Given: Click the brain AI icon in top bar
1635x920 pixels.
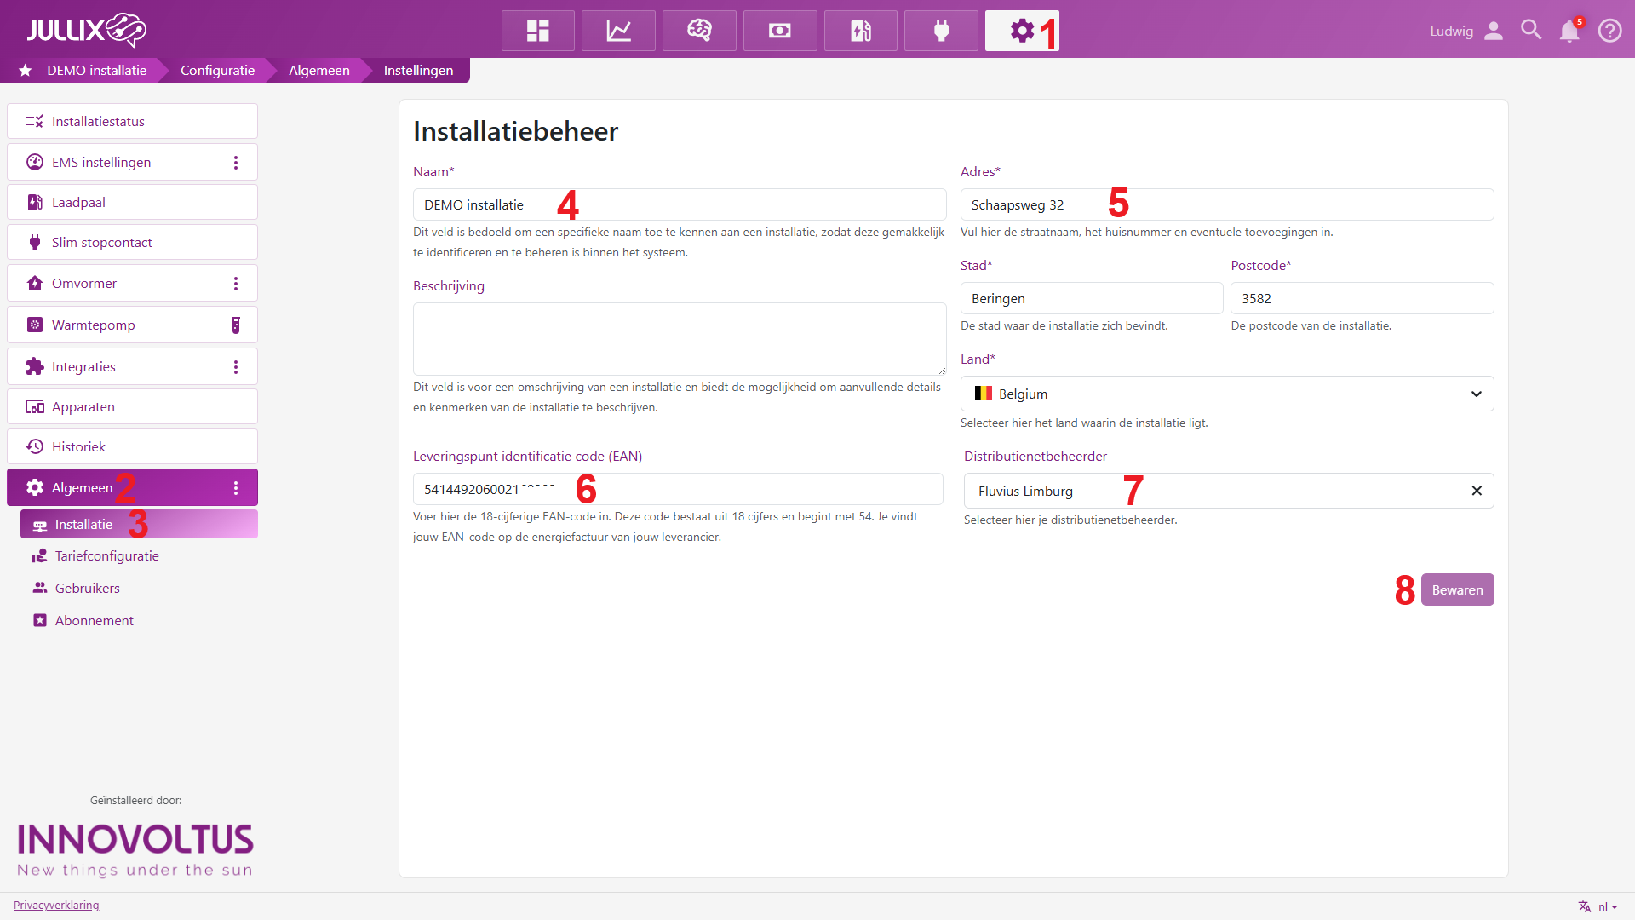Looking at the screenshot, I should [698, 31].
